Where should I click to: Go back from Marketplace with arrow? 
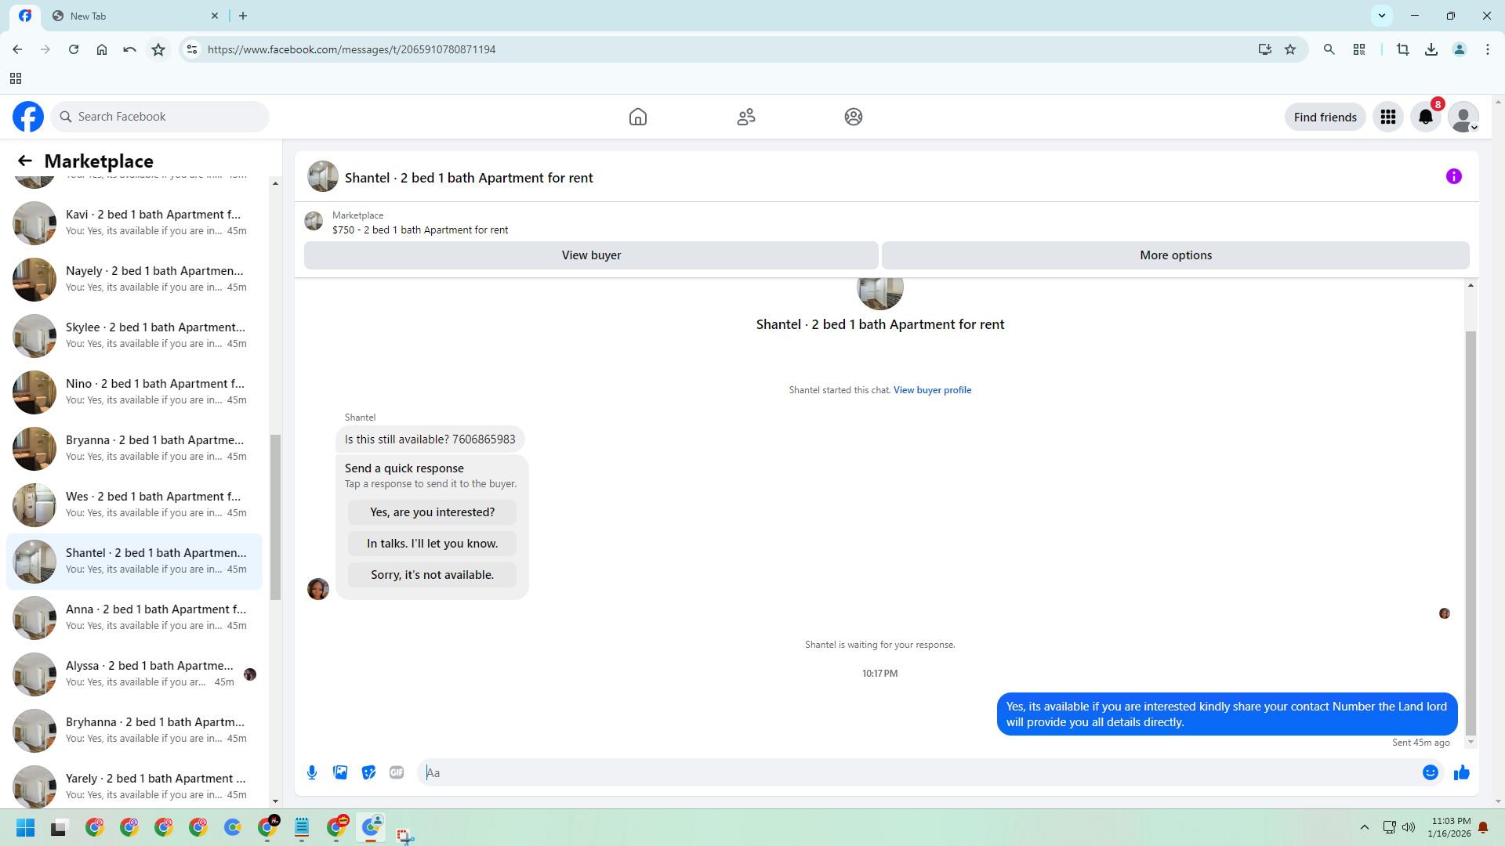point(25,161)
